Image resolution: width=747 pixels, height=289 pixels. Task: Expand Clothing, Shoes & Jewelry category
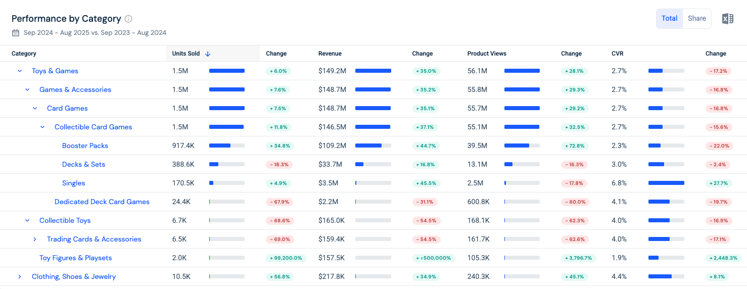[20, 277]
